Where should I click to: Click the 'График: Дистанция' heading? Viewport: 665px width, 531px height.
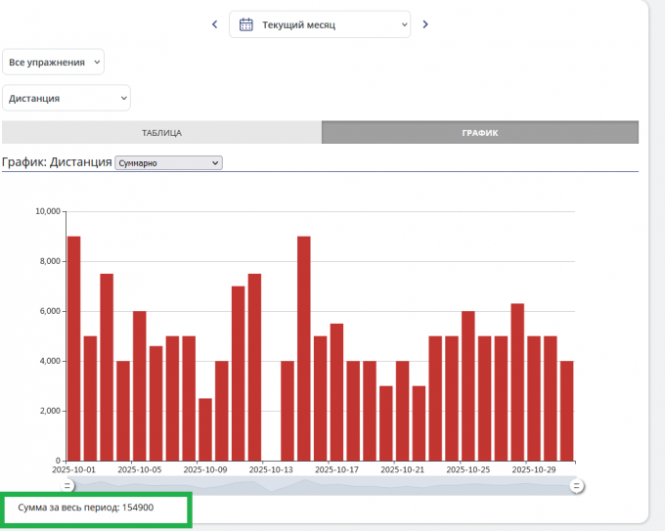click(x=57, y=162)
